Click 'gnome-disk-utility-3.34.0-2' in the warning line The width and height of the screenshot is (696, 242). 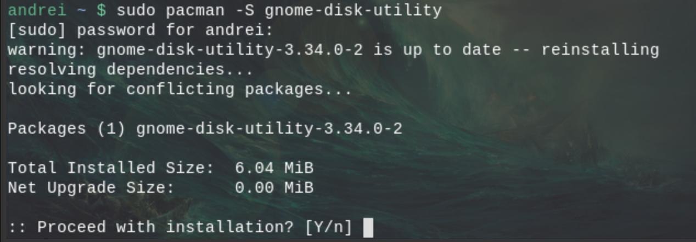pyautogui.click(x=230, y=50)
